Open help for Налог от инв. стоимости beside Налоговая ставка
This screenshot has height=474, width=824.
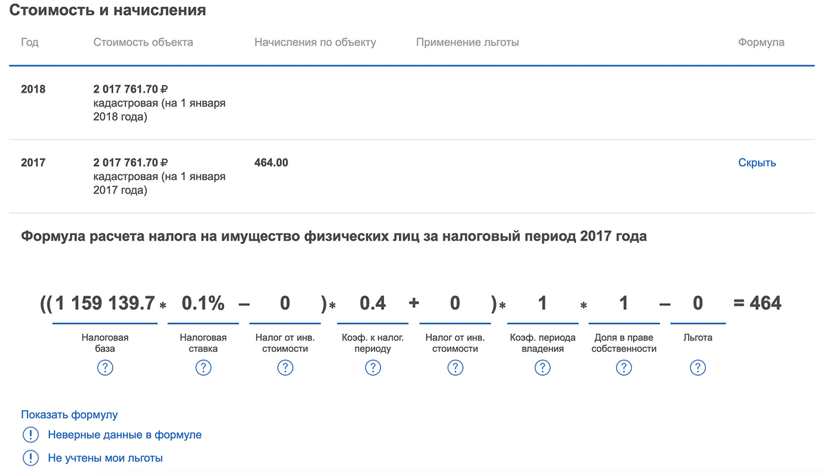[285, 368]
